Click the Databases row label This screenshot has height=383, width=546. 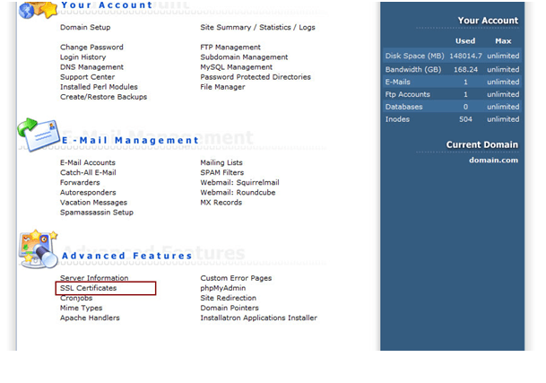click(403, 107)
